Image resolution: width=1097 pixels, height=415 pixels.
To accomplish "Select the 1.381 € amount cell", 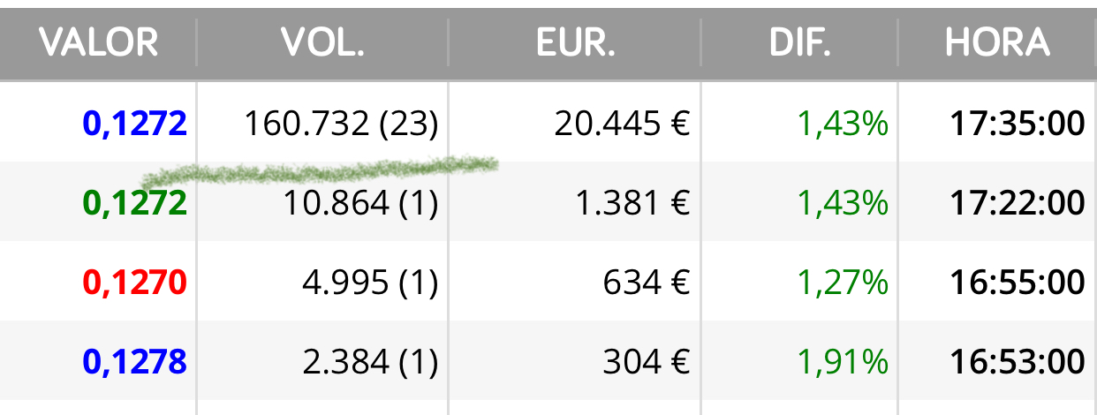I will (x=632, y=203).
